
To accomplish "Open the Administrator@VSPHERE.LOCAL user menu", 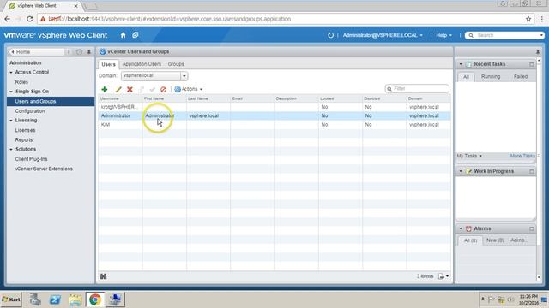I will [383, 35].
